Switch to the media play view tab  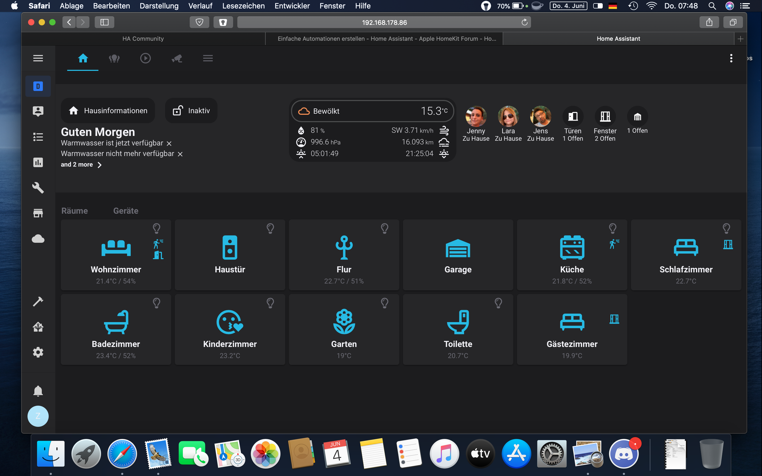coord(145,58)
